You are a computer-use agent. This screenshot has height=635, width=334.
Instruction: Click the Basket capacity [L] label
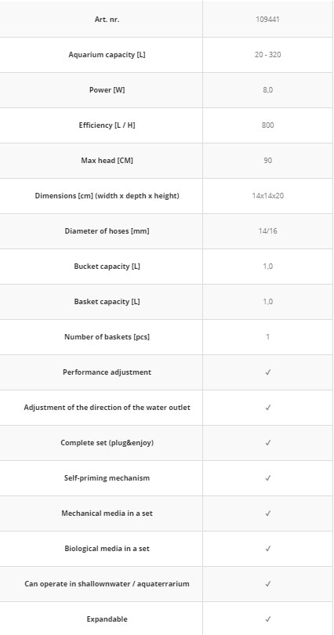pyautogui.click(x=107, y=302)
